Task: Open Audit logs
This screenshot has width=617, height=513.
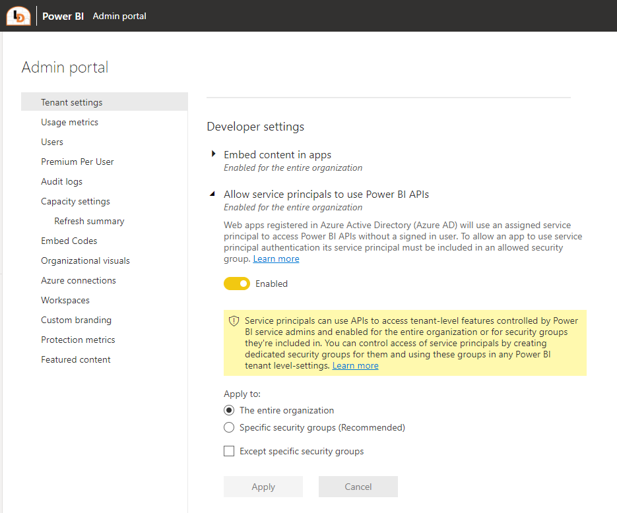Action: [61, 181]
